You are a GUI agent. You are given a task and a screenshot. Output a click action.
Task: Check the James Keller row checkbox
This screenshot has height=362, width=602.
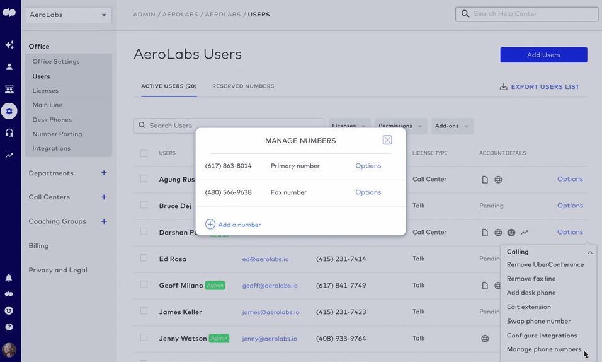(x=144, y=311)
